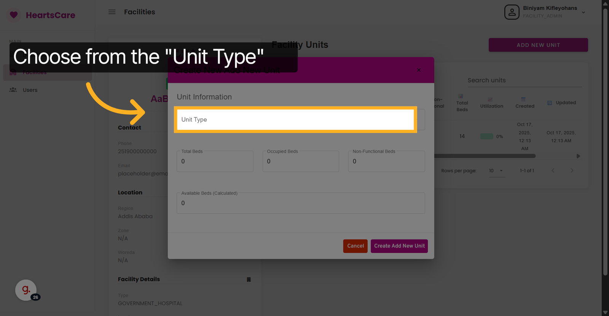Viewport: 609px width, 316px height.
Task: Click the Addis Ababa region text
Action: point(135,216)
